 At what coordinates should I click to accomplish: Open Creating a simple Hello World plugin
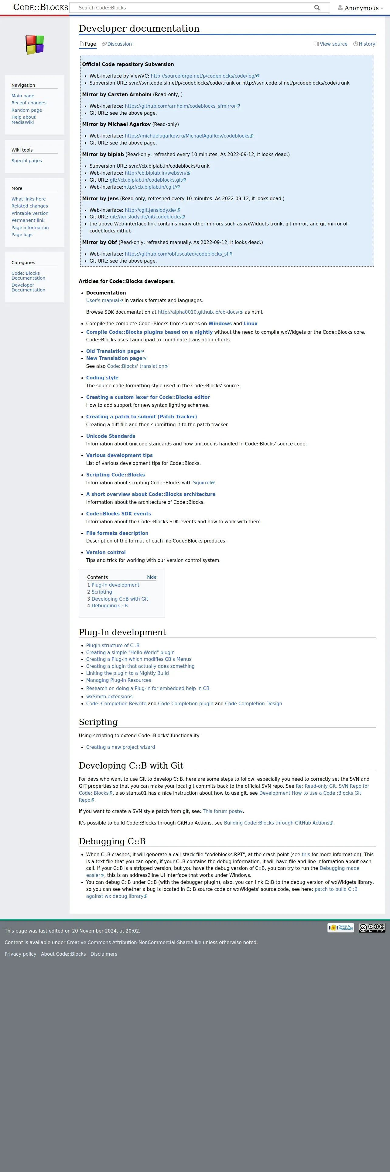point(130,652)
